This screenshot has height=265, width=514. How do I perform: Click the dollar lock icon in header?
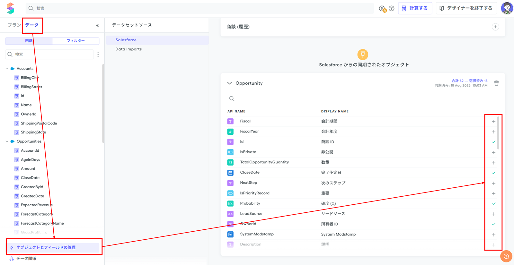[x=382, y=9]
